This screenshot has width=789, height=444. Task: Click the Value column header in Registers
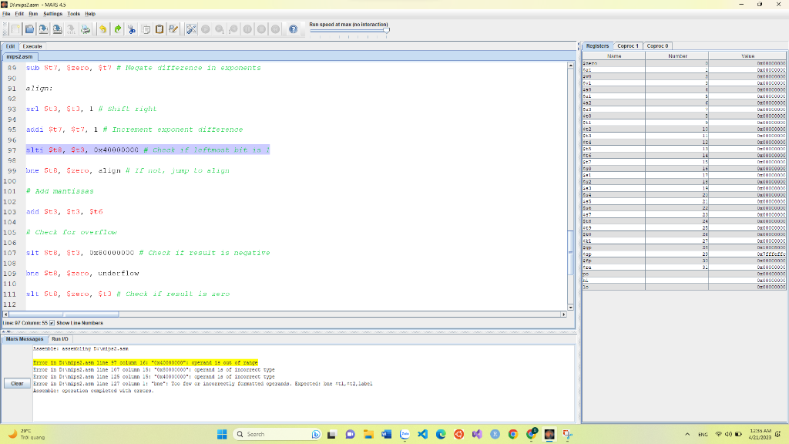coord(747,55)
